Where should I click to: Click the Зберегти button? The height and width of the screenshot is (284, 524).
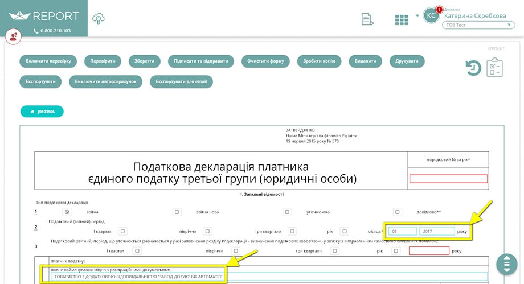point(144,61)
